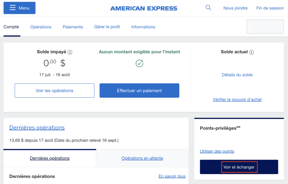Click the Voir les opérations button
288x184 pixels.
coord(54,90)
